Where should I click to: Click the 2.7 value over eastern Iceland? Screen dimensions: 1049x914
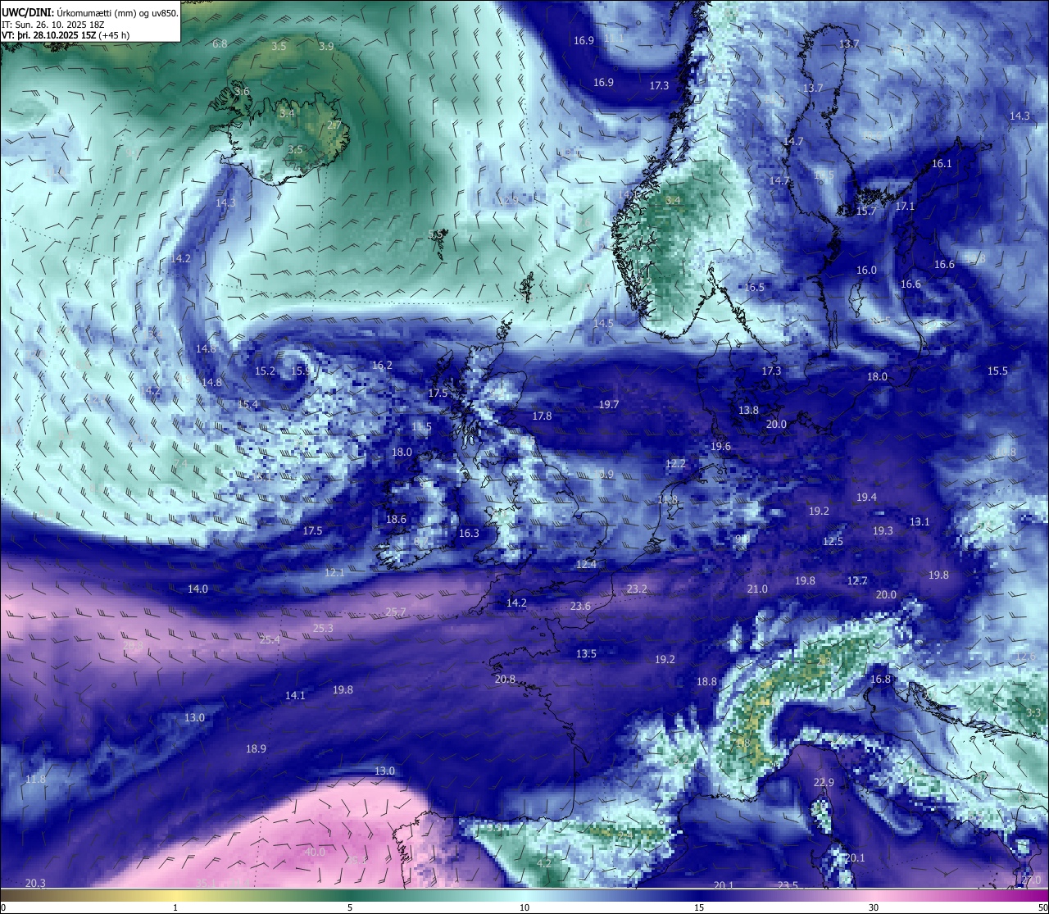tap(334, 125)
